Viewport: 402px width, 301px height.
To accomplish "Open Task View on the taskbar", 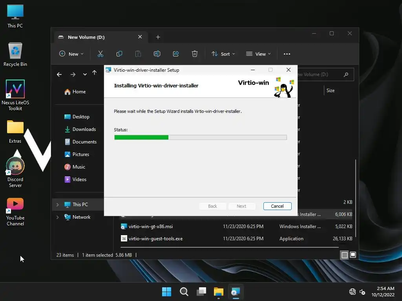I will click(x=201, y=292).
